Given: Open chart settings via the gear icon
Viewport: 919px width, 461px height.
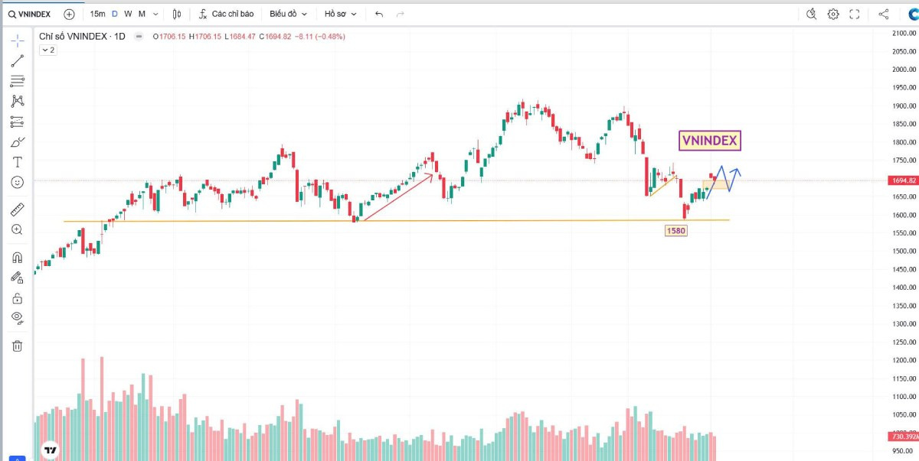Looking at the screenshot, I should pyautogui.click(x=833, y=13).
